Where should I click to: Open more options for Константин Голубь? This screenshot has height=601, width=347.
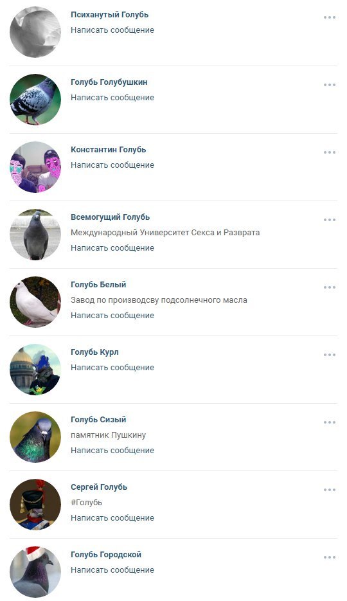coord(330,152)
